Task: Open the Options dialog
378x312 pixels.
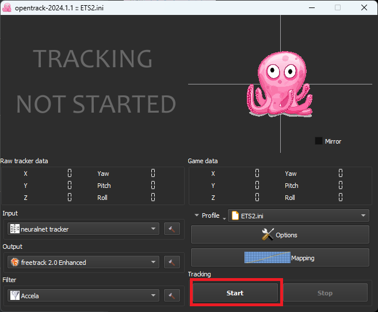Action: [280, 235]
